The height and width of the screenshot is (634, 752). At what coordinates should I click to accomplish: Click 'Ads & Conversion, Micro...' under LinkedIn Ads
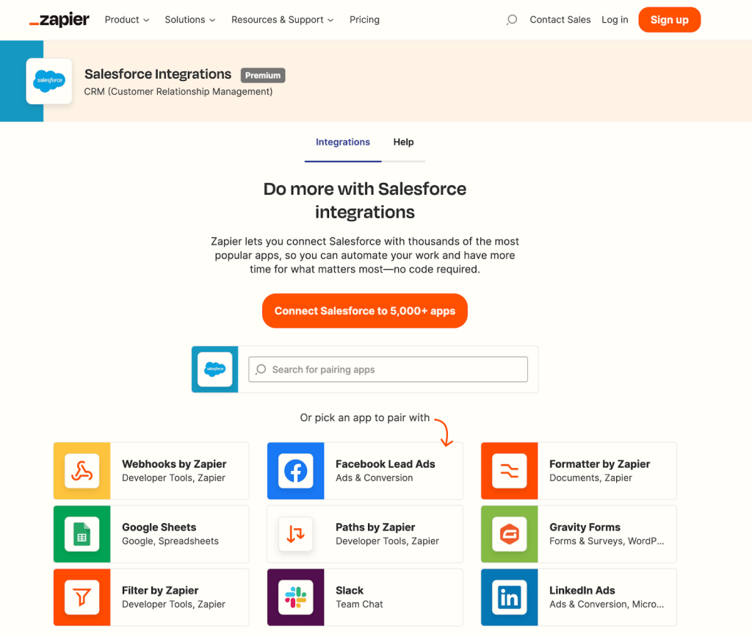click(607, 604)
